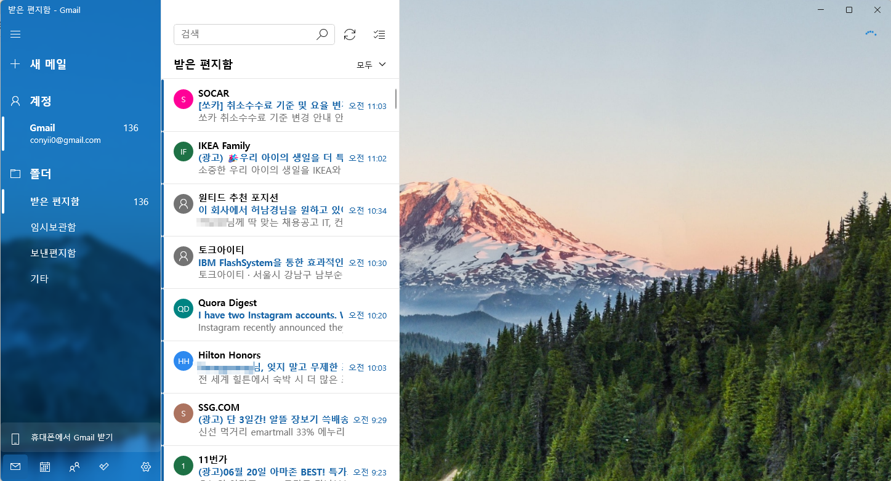Enter selection mode with the multi-select icon
Screen dimensions: 891x481
click(x=379, y=34)
